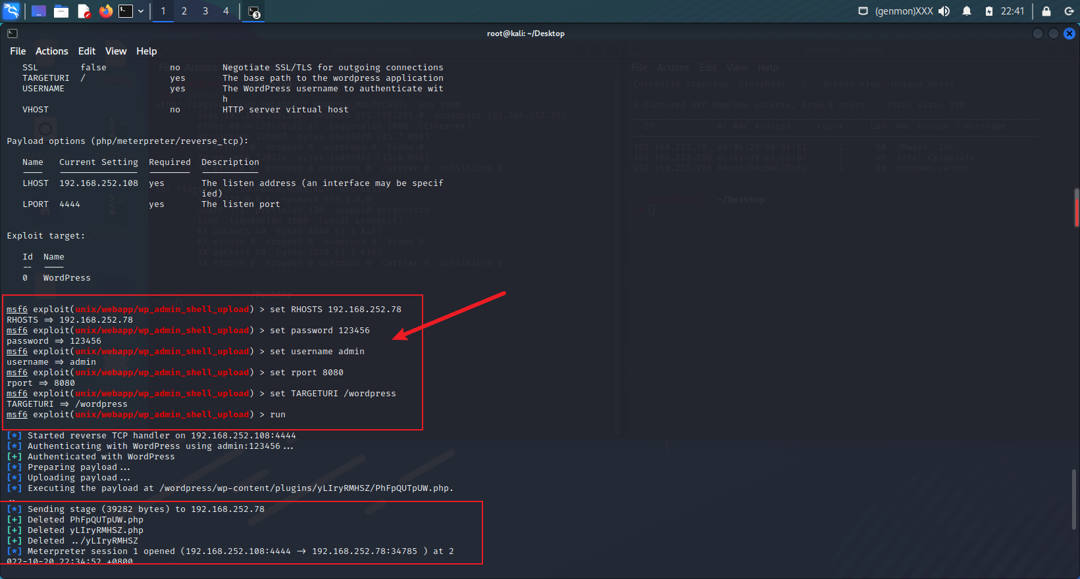This screenshot has width=1080, height=579.
Task: Open the Kali dragon applications menu
Action: coord(11,11)
